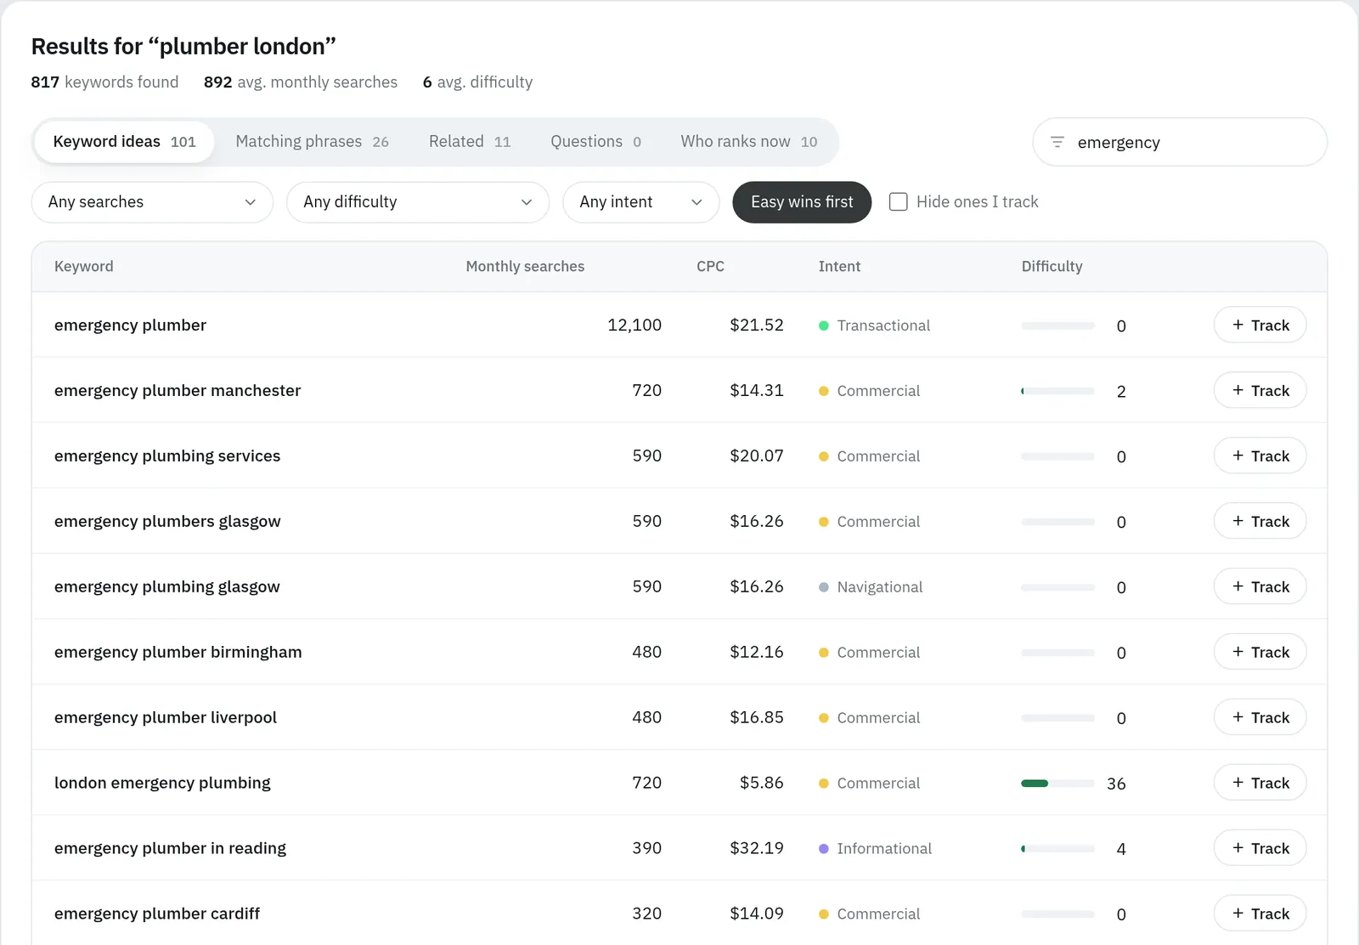The height and width of the screenshot is (945, 1359).
Task: Select the emergency plumber liverpool keyword
Action: (166, 718)
